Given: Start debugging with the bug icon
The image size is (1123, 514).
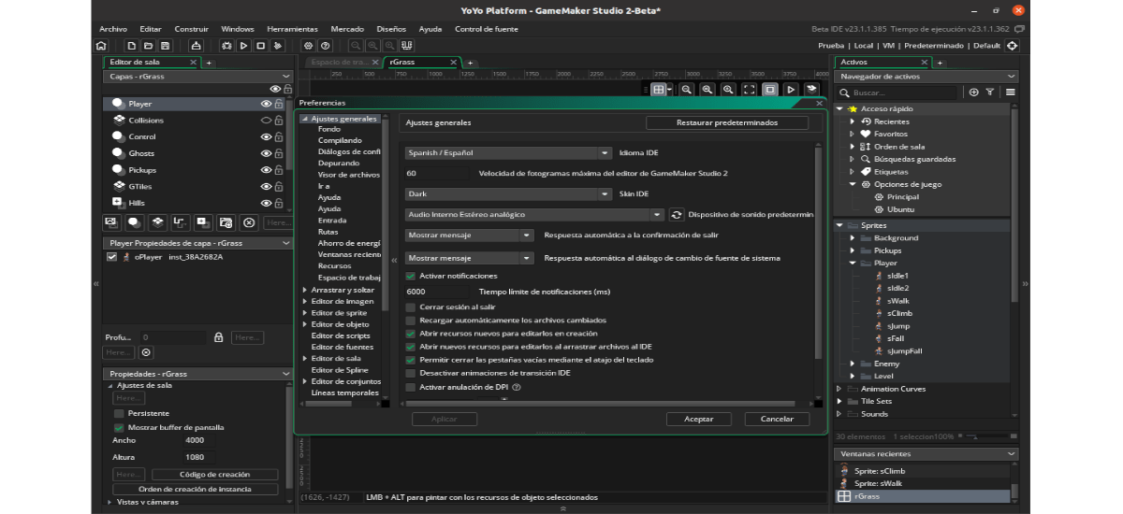Looking at the screenshot, I should 226,45.
